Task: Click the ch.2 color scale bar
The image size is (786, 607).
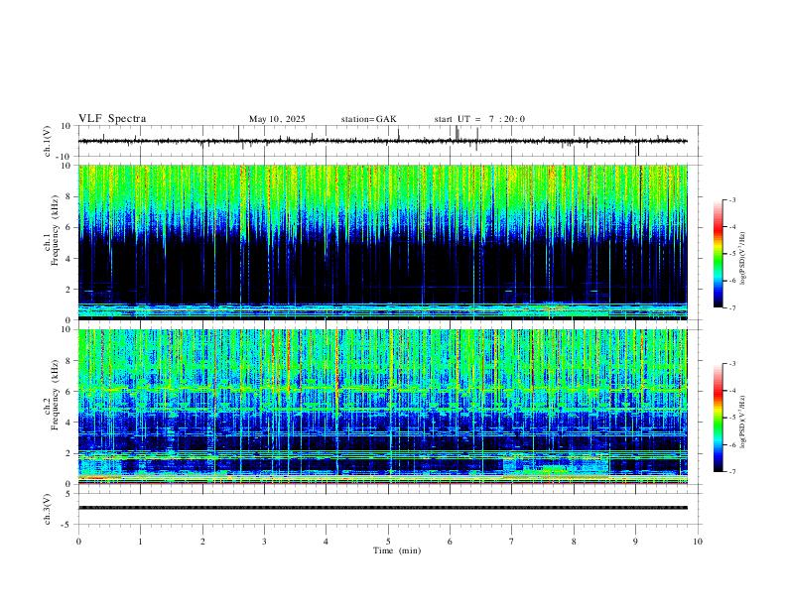Action: tap(719, 418)
